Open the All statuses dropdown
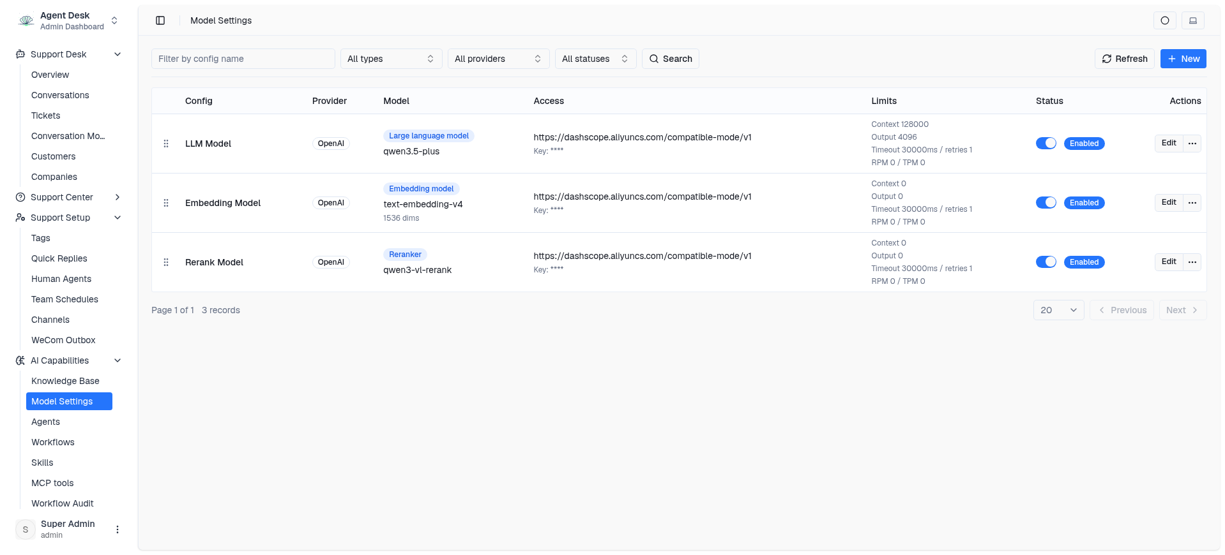Screen dimensions: 1225x555 pos(595,59)
